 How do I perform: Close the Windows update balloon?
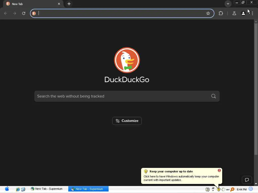tap(219, 171)
